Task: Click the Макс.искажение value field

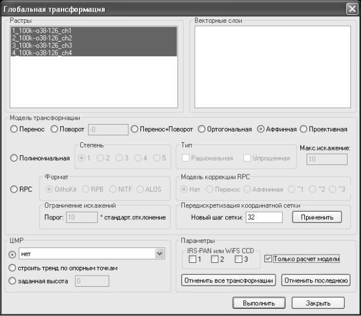Action: click(327, 159)
